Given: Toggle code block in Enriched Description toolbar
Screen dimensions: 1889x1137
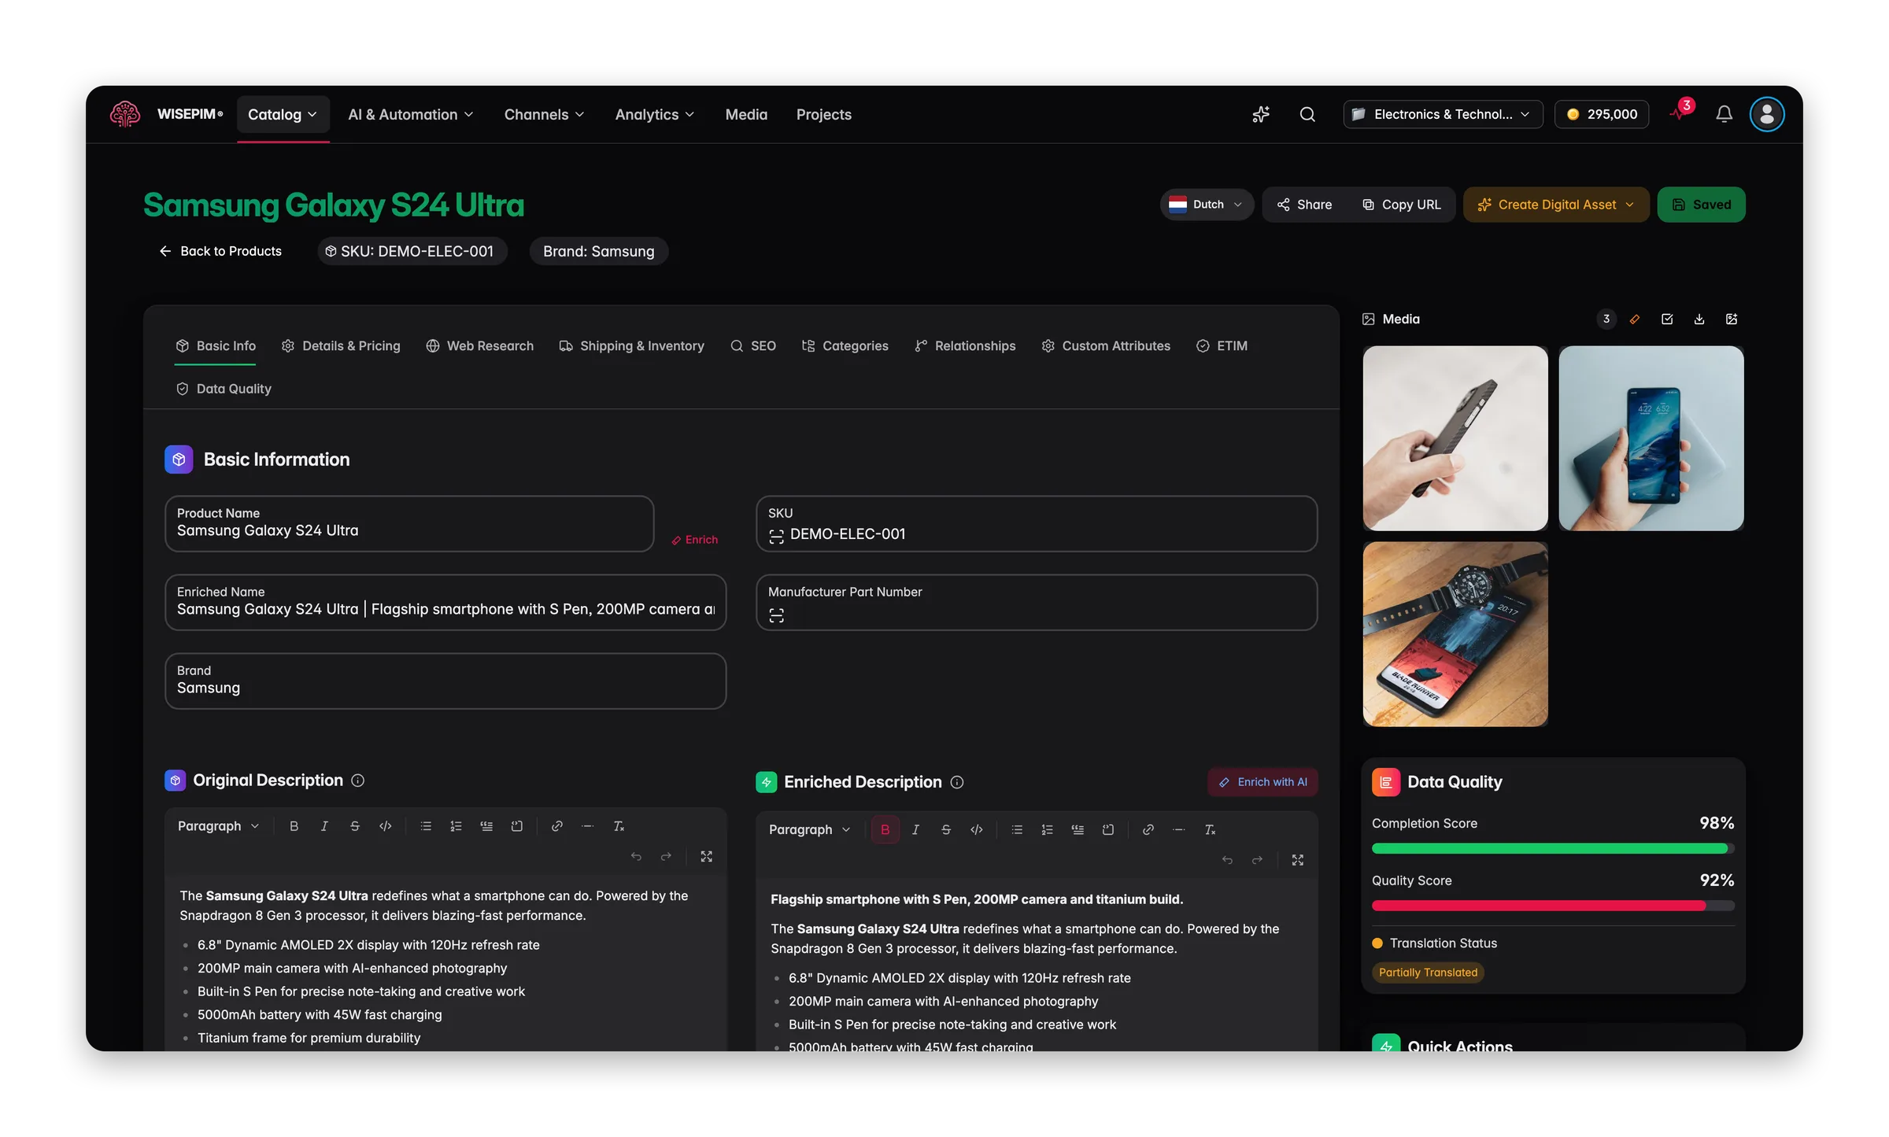Looking at the screenshot, I should 1108,830.
